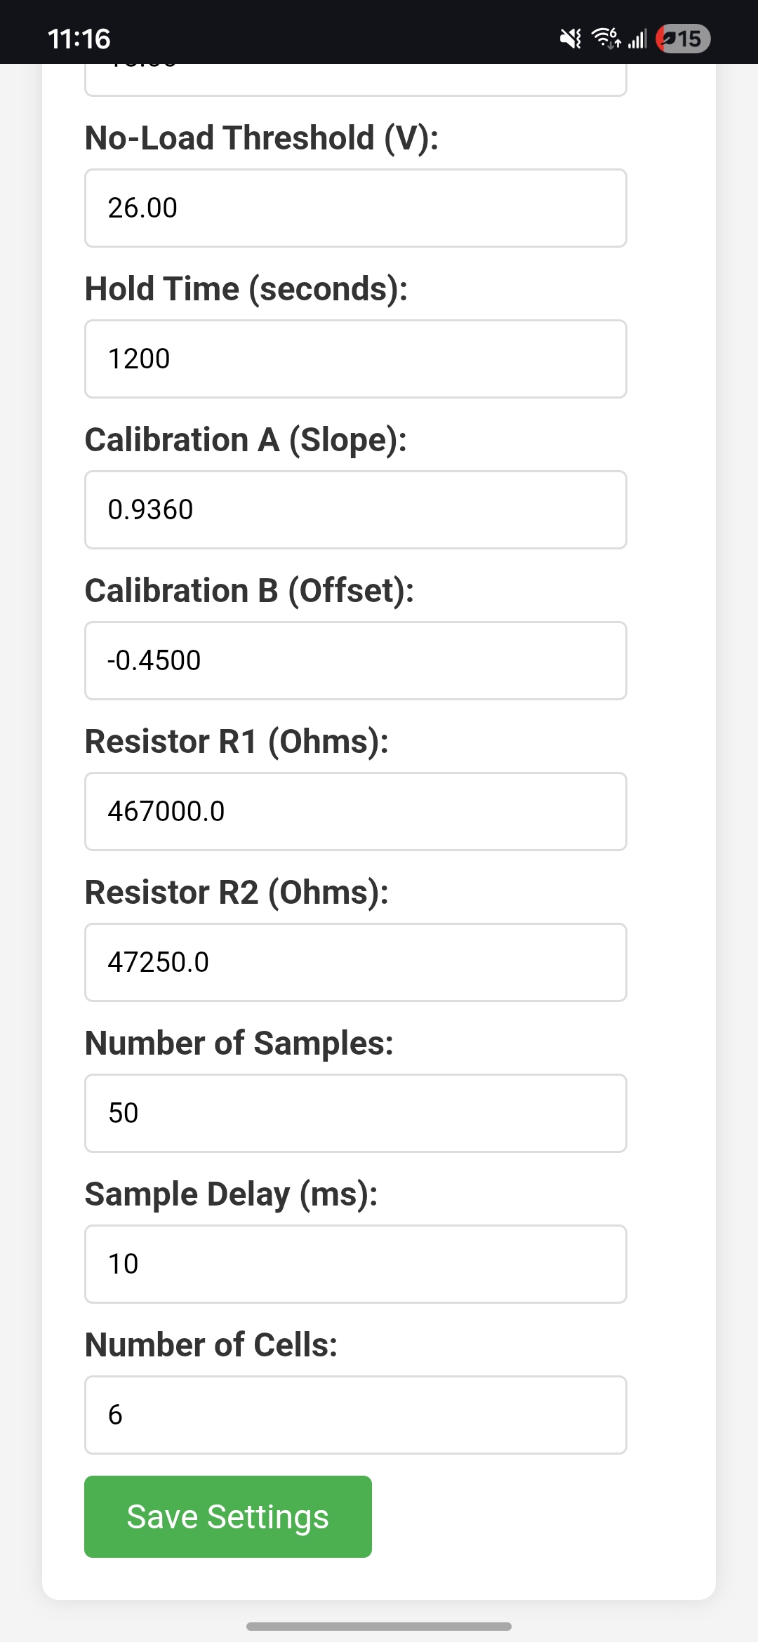
Task: Click the partially visible input field at top
Action: point(355,80)
